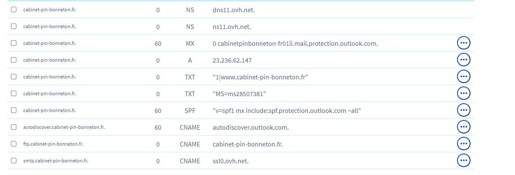Click the autodiscover.outlook.com target value
The width and height of the screenshot is (515, 175).
pos(251,128)
